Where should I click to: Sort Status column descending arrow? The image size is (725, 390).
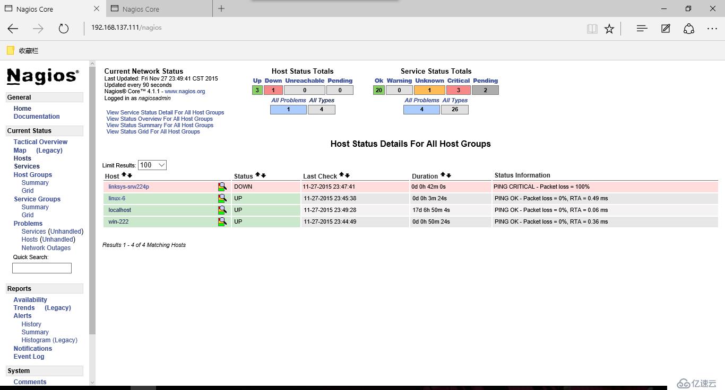pyautogui.click(x=263, y=175)
